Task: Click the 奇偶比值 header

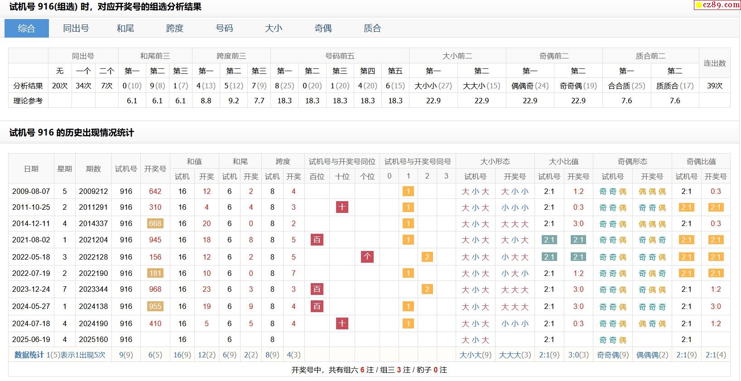Action: tap(701, 161)
